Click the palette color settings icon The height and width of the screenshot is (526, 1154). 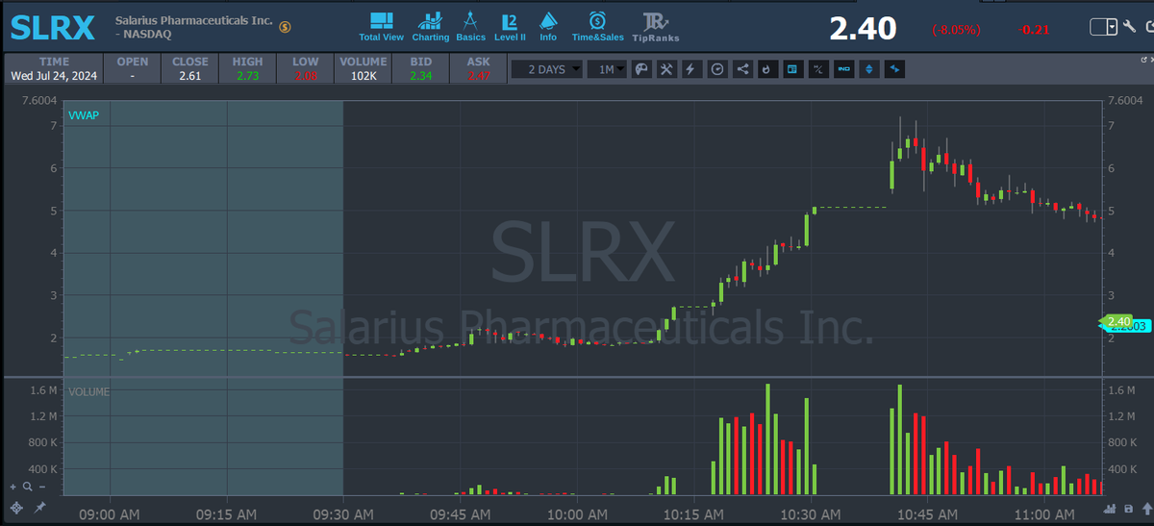[641, 69]
